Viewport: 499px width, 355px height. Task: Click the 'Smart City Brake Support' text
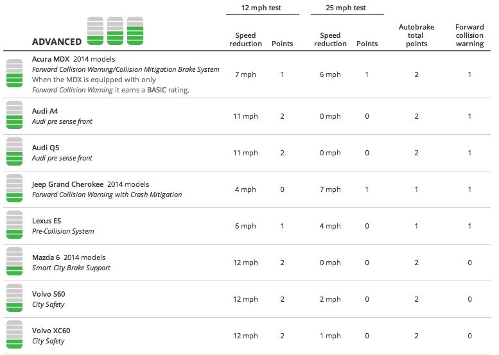71,268
